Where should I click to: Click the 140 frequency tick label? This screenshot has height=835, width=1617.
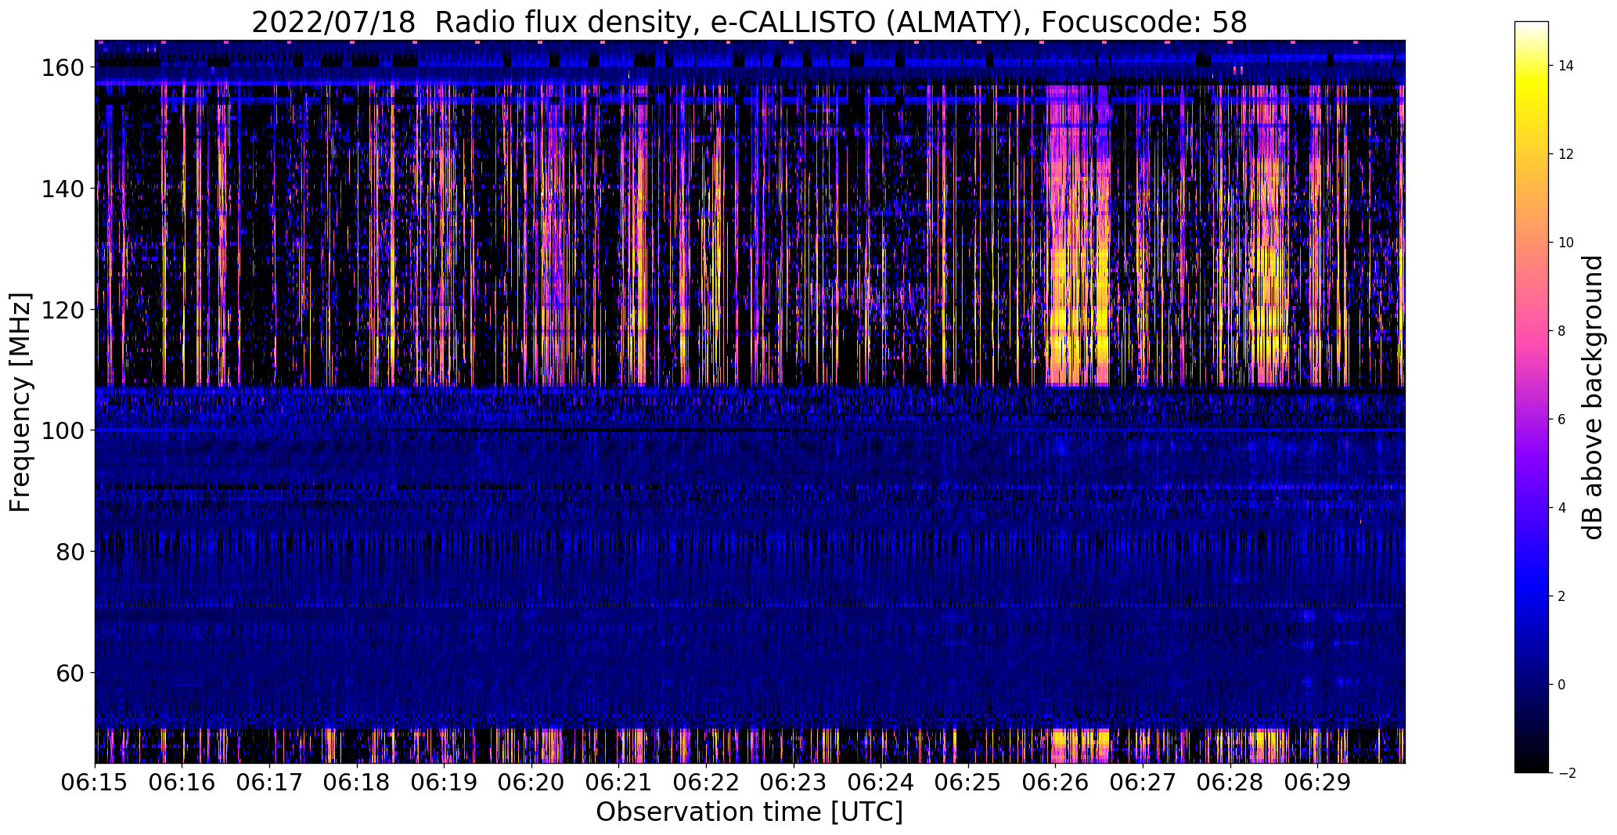64,189
